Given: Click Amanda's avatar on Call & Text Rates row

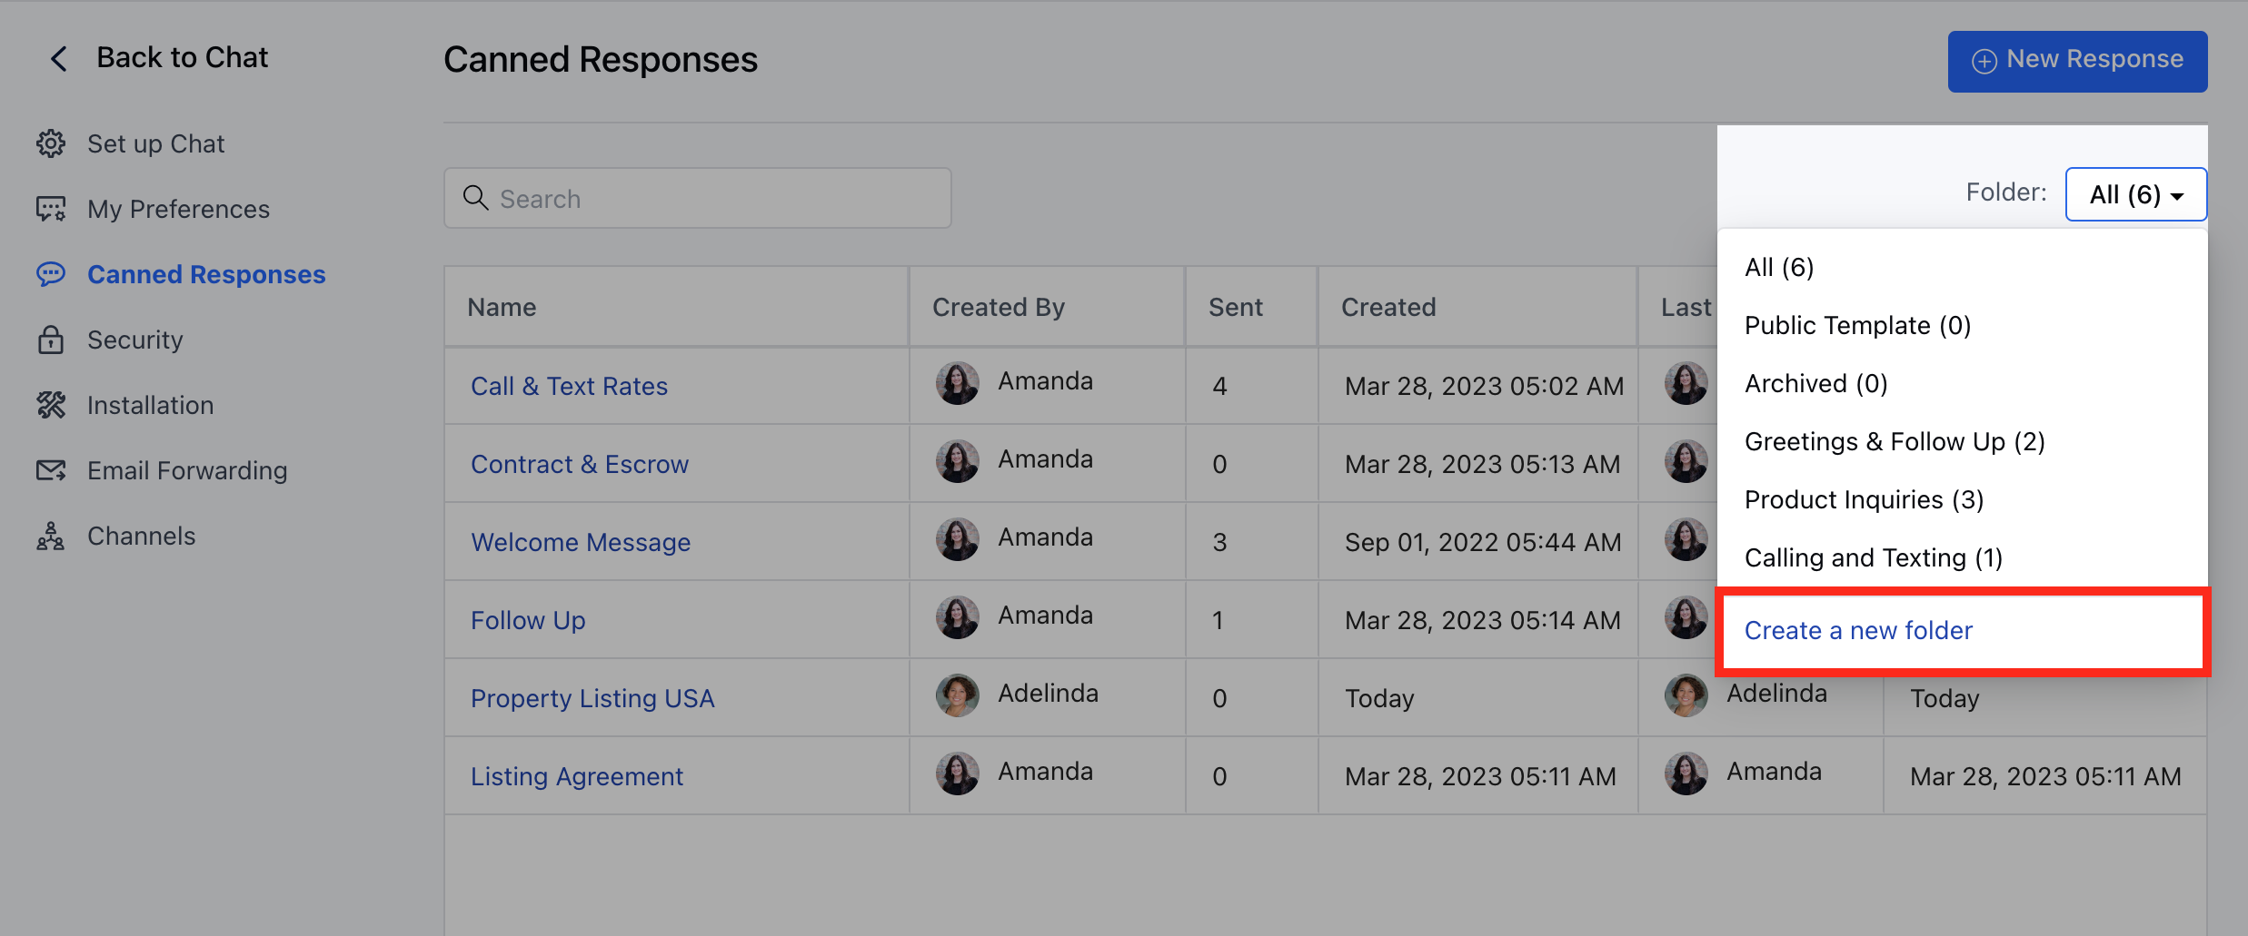Looking at the screenshot, I should point(957,382).
